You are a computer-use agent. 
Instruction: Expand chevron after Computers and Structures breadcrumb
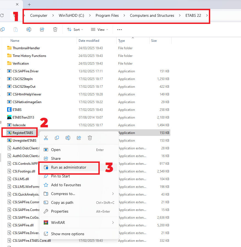[180, 15]
